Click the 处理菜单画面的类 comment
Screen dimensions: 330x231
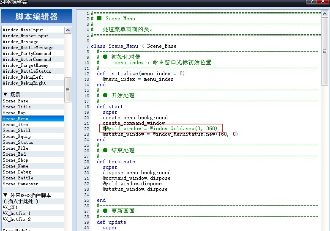128,29
